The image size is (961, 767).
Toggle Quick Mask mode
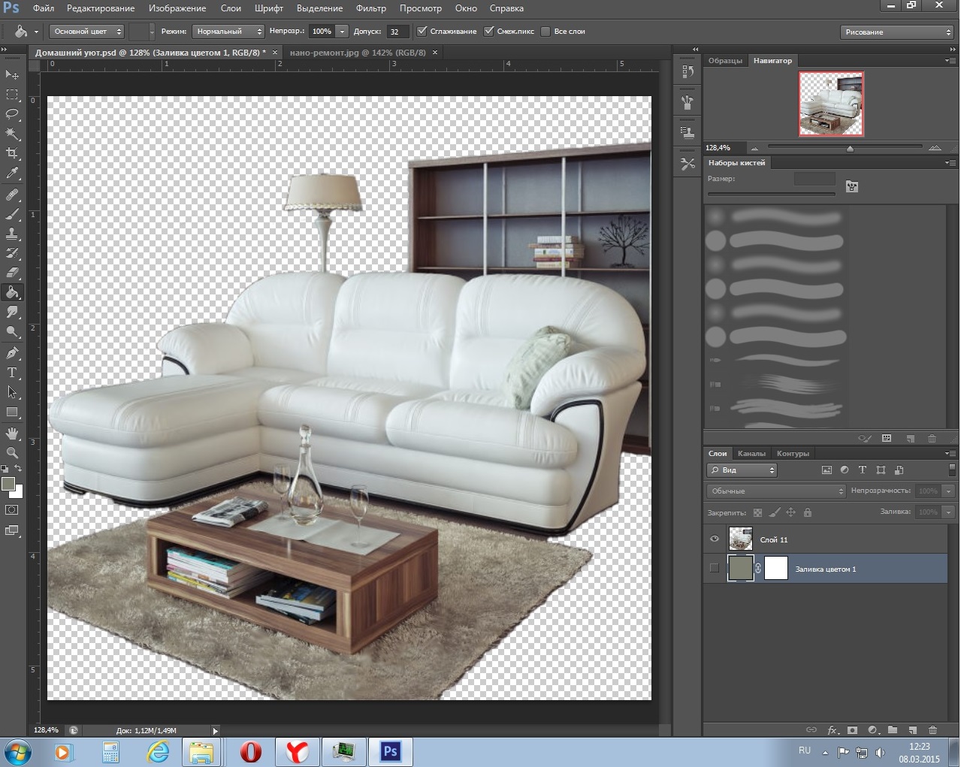click(x=12, y=509)
